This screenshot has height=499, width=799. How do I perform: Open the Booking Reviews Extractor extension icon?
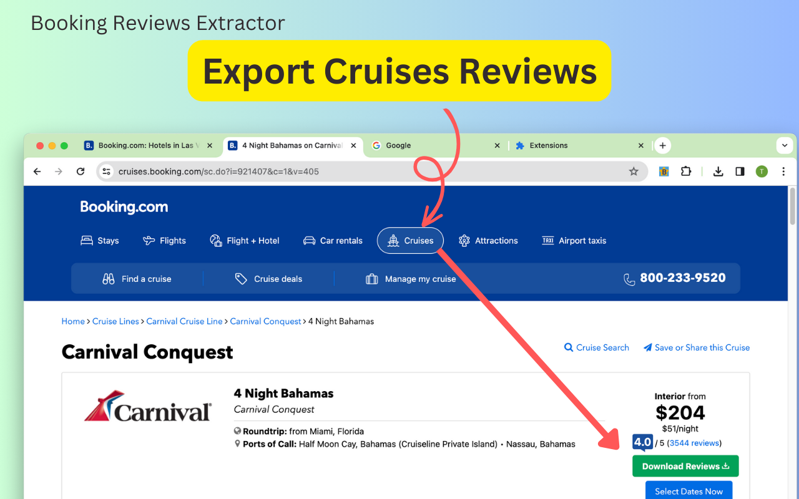[664, 172]
